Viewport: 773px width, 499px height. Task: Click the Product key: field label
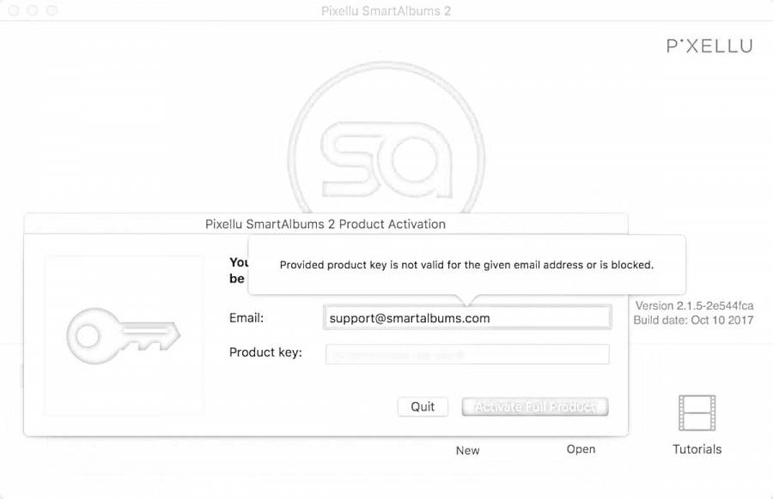pos(265,352)
